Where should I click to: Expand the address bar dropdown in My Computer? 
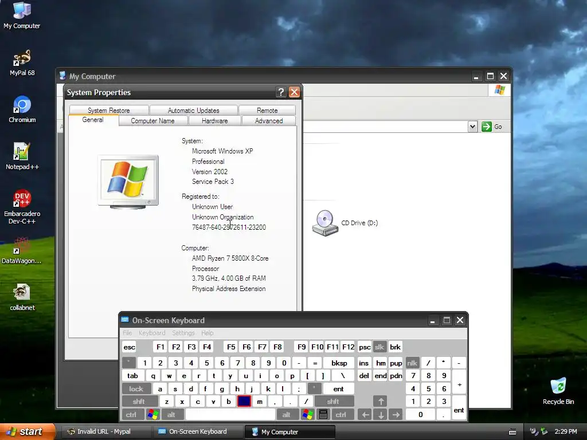[472, 127]
